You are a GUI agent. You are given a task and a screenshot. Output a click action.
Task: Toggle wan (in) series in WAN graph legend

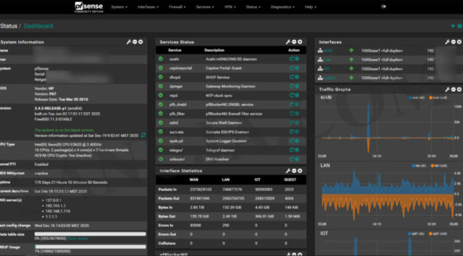pyautogui.click(x=416, y=98)
